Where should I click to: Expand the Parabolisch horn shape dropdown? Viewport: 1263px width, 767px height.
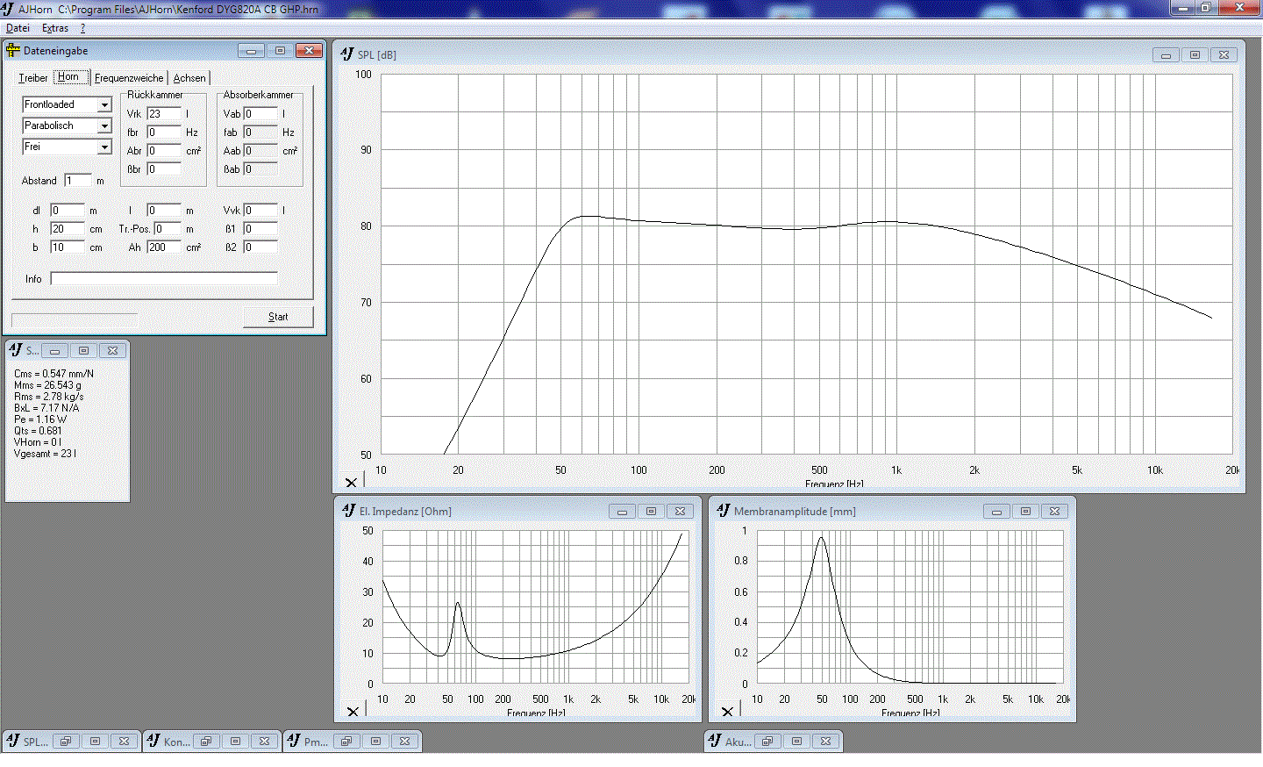click(x=104, y=126)
